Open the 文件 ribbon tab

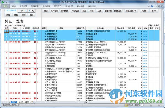tap(5, 6)
